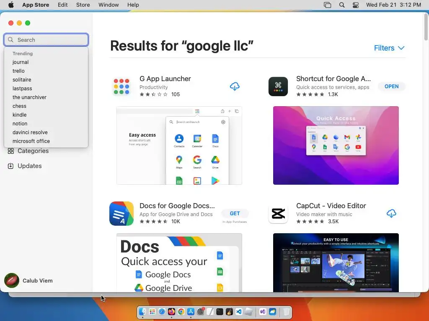Launch Safari from the dock
The height and width of the screenshot is (321, 429).
click(x=162, y=312)
